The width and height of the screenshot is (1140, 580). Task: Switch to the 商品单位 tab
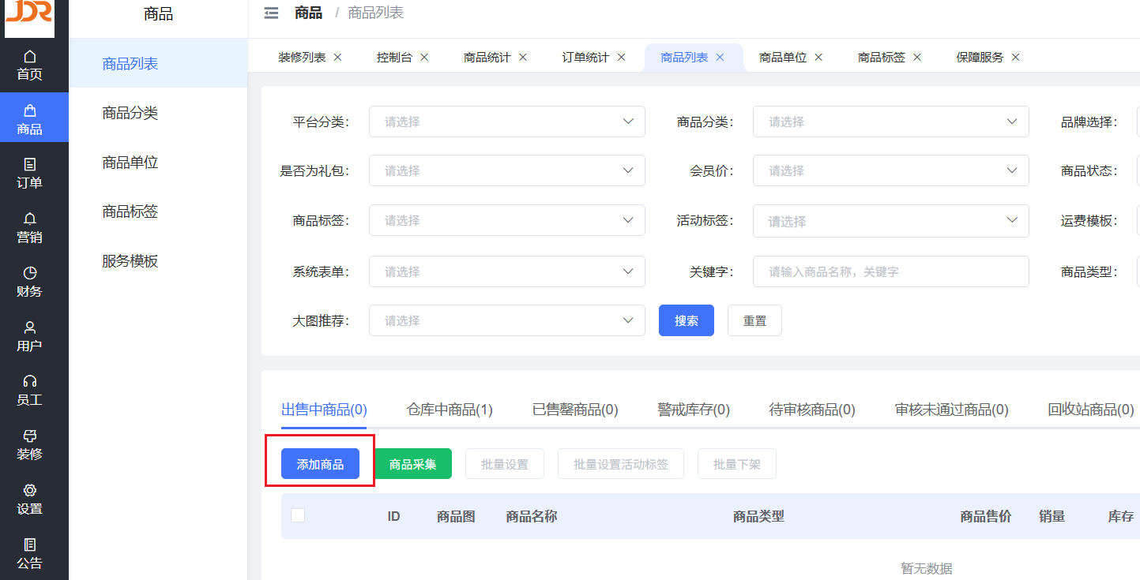[783, 58]
